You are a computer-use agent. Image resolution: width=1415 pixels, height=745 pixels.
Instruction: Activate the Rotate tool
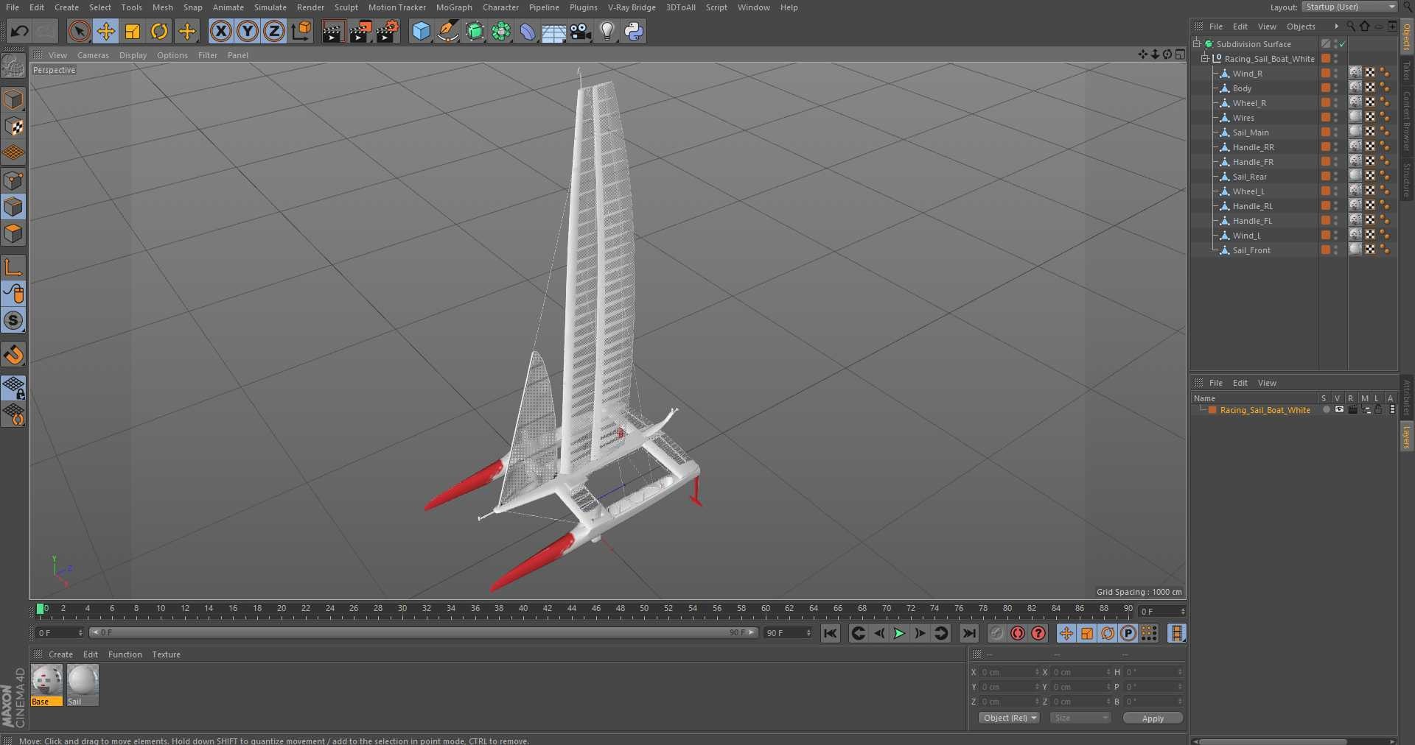click(159, 31)
